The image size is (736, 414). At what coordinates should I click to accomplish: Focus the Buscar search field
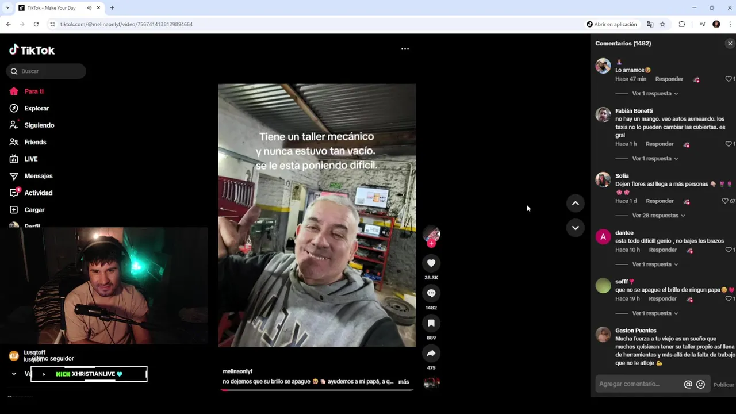[x=46, y=71]
